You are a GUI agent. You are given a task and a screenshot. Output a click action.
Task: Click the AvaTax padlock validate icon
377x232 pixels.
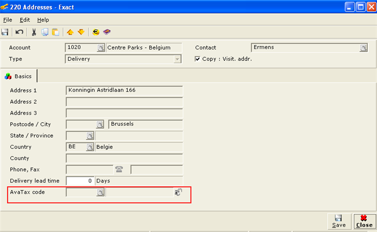click(x=178, y=192)
